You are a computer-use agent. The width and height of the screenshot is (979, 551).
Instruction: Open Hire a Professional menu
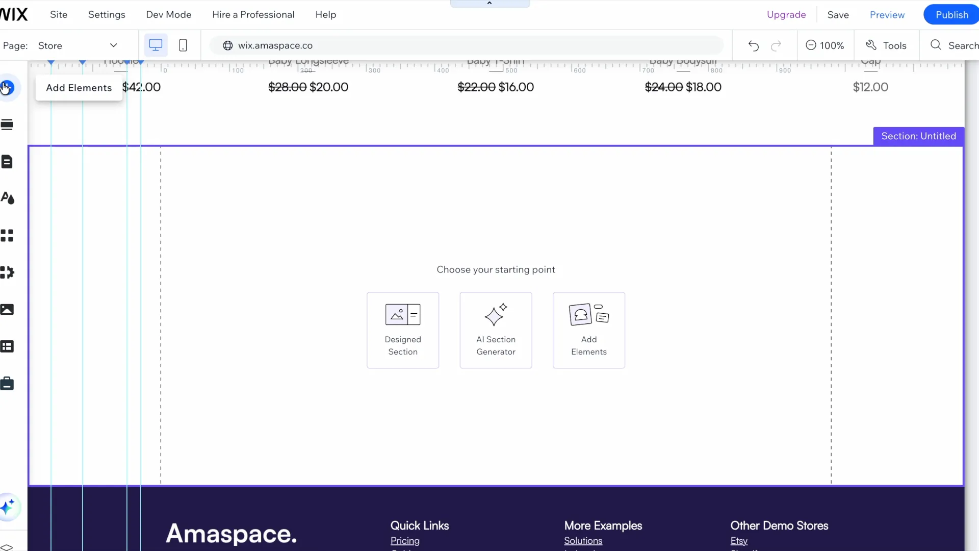point(253,15)
